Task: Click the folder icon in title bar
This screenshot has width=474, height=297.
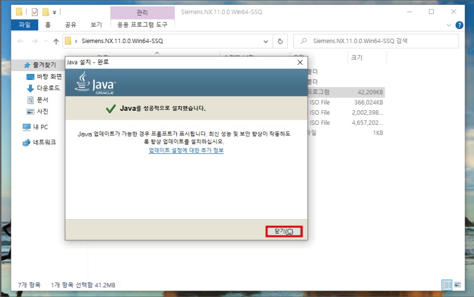Action: tap(19, 12)
